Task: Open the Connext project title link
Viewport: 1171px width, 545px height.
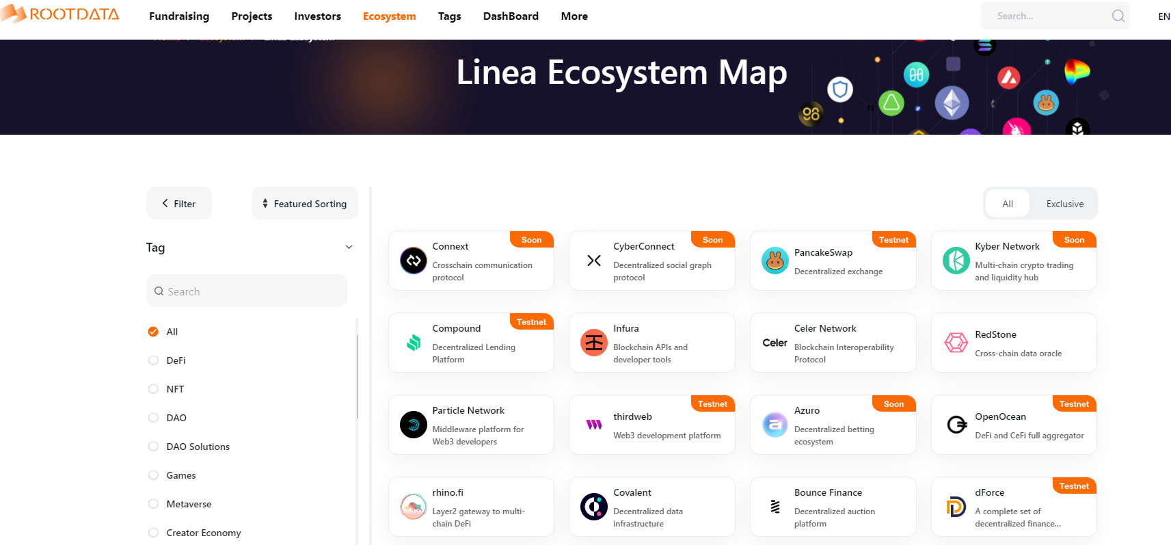Action: click(450, 246)
